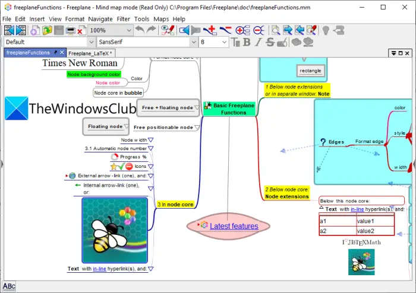Open the font size 8 dropdown

(x=225, y=42)
